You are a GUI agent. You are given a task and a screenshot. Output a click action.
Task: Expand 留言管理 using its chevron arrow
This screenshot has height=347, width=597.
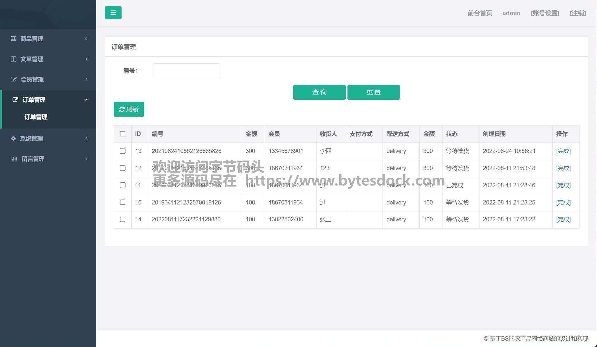87,159
